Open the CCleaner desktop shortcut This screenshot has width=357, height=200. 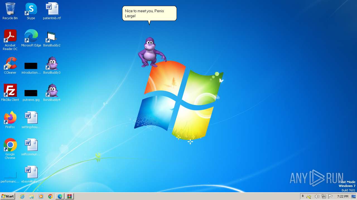click(10, 66)
